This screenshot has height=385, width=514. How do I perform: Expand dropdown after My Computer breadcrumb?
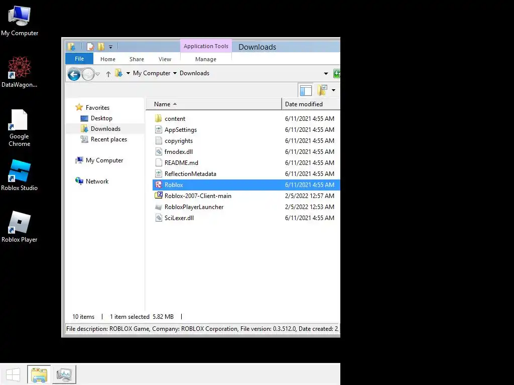175,73
